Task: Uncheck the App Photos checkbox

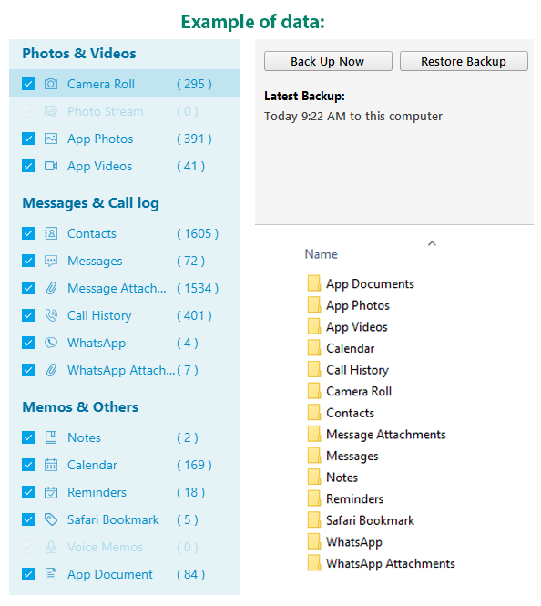Action: 28,139
